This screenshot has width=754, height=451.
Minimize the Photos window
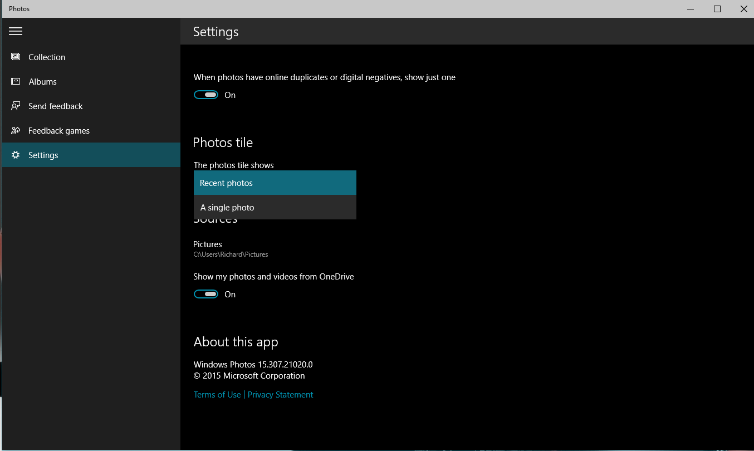click(691, 9)
